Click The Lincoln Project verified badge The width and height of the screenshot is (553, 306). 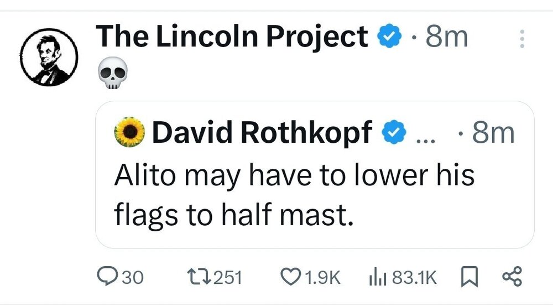pyautogui.click(x=390, y=38)
